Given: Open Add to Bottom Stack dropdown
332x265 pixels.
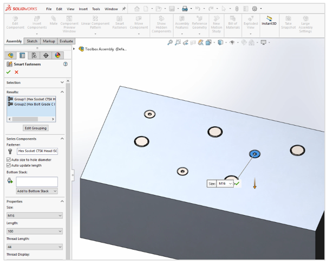Looking at the screenshot, I should coord(37,191).
